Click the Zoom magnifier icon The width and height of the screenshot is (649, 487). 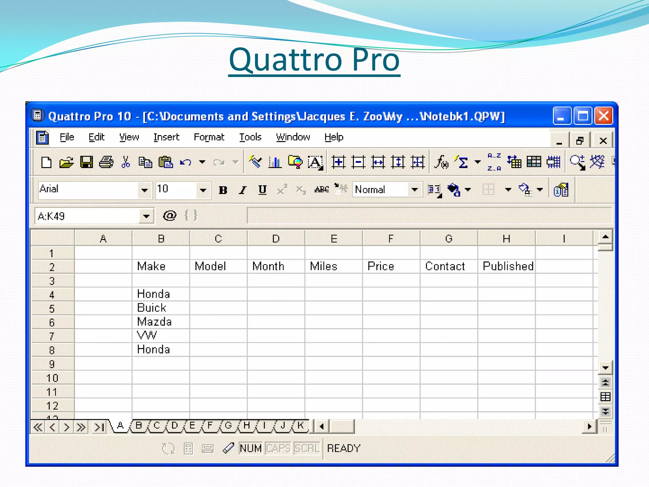pos(577,162)
